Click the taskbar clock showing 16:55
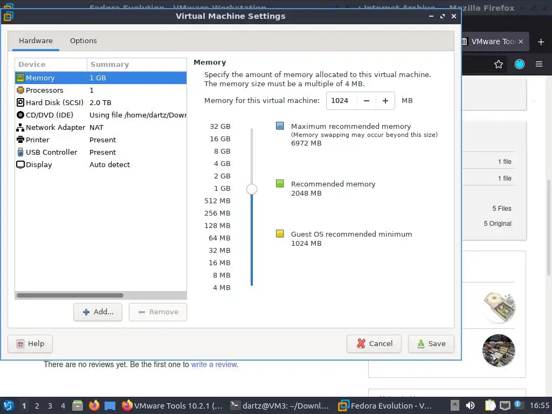Screen dimensions: 552x414 [x=540, y=405]
